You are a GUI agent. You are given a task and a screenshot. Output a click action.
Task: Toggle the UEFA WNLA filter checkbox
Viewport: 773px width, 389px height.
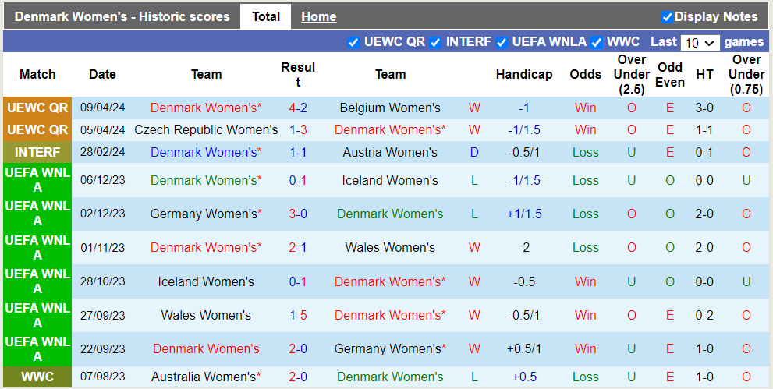coord(502,42)
